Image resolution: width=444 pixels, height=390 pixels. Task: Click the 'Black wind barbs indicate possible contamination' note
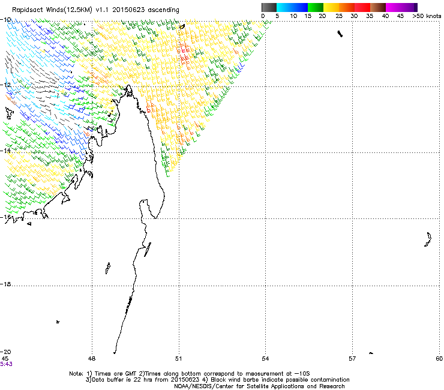pos(280,380)
